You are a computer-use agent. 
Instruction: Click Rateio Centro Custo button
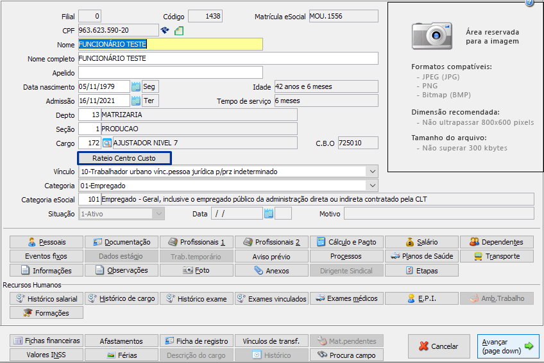click(124, 158)
